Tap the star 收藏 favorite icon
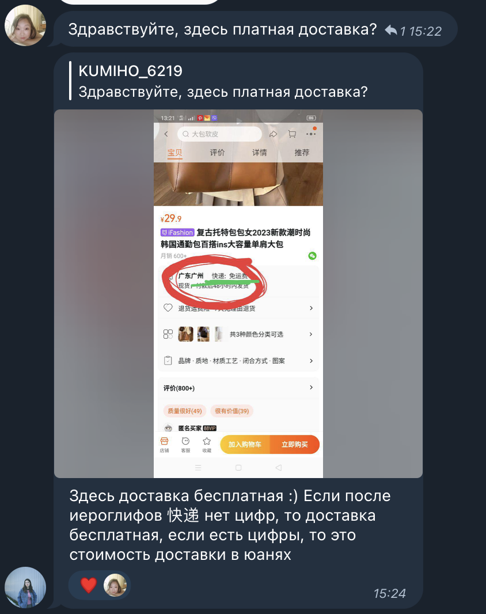The width and height of the screenshot is (486, 614). tap(207, 445)
